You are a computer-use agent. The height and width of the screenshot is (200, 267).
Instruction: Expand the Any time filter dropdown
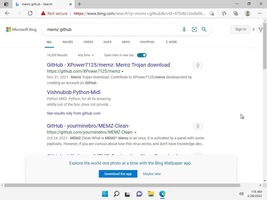86,55
